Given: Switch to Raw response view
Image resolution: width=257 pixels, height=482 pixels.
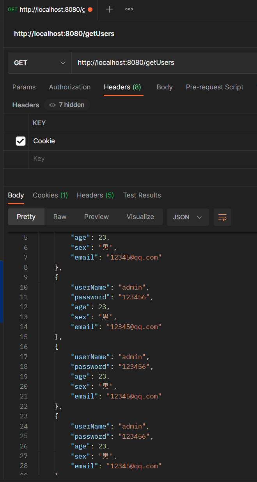Looking at the screenshot, I should [60, 217].
